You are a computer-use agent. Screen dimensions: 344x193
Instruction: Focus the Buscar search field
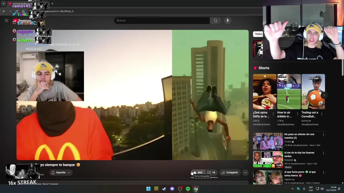[162, 21]
